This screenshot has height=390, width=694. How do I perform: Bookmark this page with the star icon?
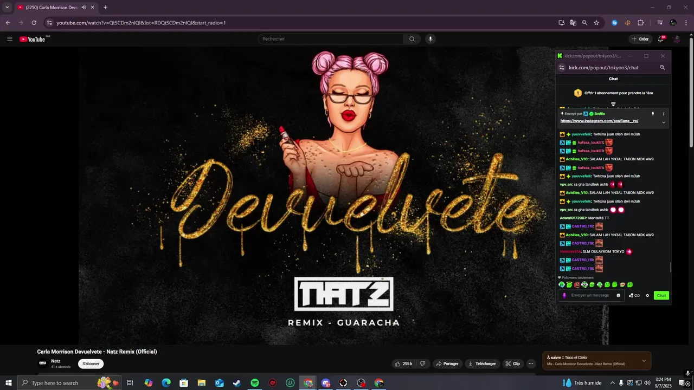point(596,23)
